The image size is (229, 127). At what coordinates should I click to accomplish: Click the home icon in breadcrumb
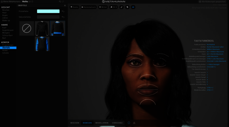coord(2,1)
